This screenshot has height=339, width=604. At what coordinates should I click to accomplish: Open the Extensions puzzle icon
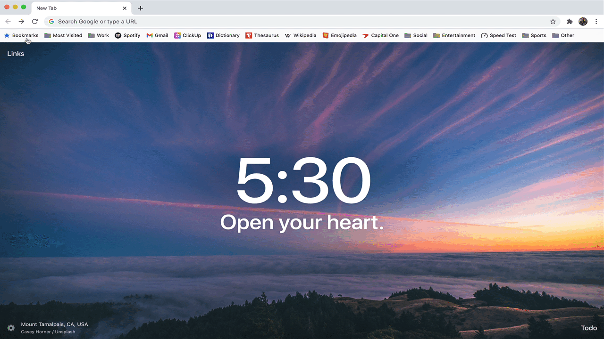(570, 22)
